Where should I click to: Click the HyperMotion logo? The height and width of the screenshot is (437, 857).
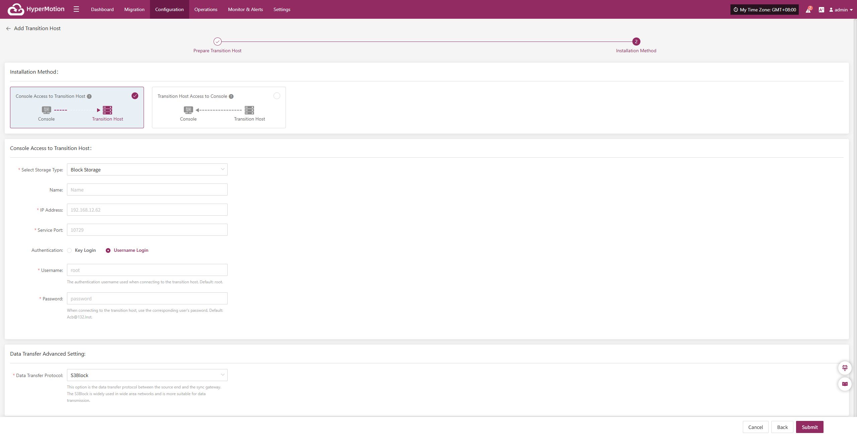click(x=36, y=9)
